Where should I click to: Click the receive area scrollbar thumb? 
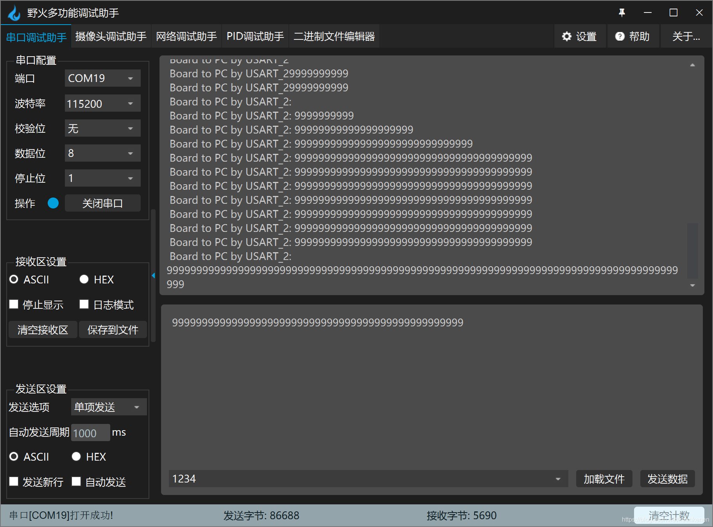click(x=692, y=251)
